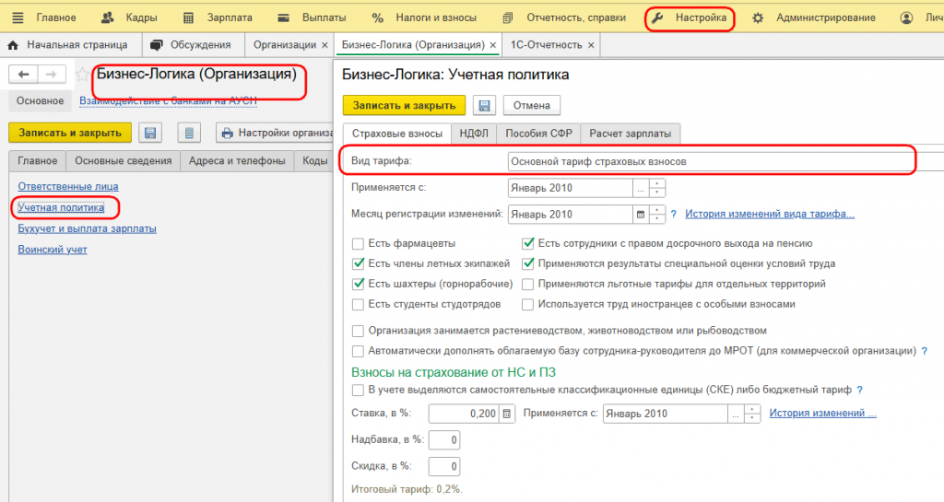Click Записать и закрыть in organization form
The height and width of the screenshot is (502, 944).
70,133
